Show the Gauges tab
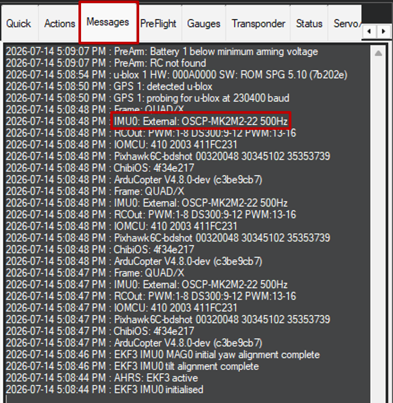 pos(204,24)
